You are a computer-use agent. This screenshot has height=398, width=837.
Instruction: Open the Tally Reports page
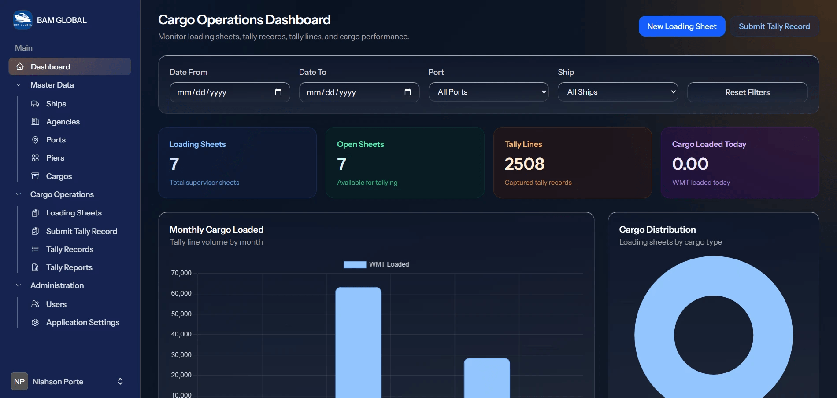coord(69,267)
